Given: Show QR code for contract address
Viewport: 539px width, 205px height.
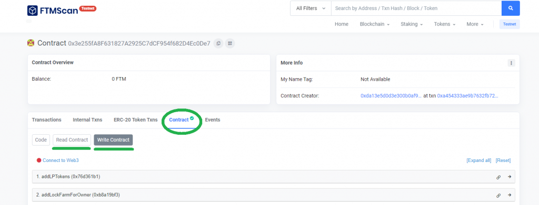Looking at the screenshot, I should (230, 44).
